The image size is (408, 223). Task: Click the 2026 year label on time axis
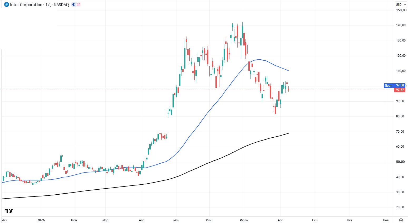pyautogui.click(x=41, y=220)
